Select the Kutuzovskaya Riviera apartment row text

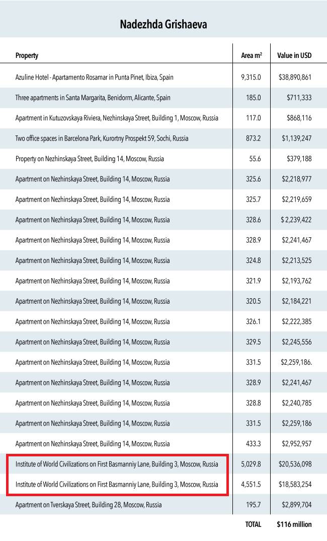(x=117, y=118)
